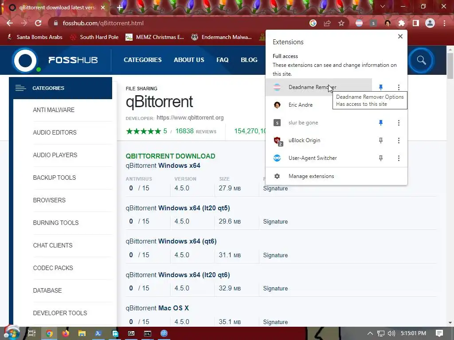
Task: Select User-Agent Switcher extension entry
Action: click(318, 158)
